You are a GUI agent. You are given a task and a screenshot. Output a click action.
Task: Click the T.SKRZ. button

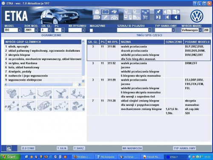coord(79,148)
